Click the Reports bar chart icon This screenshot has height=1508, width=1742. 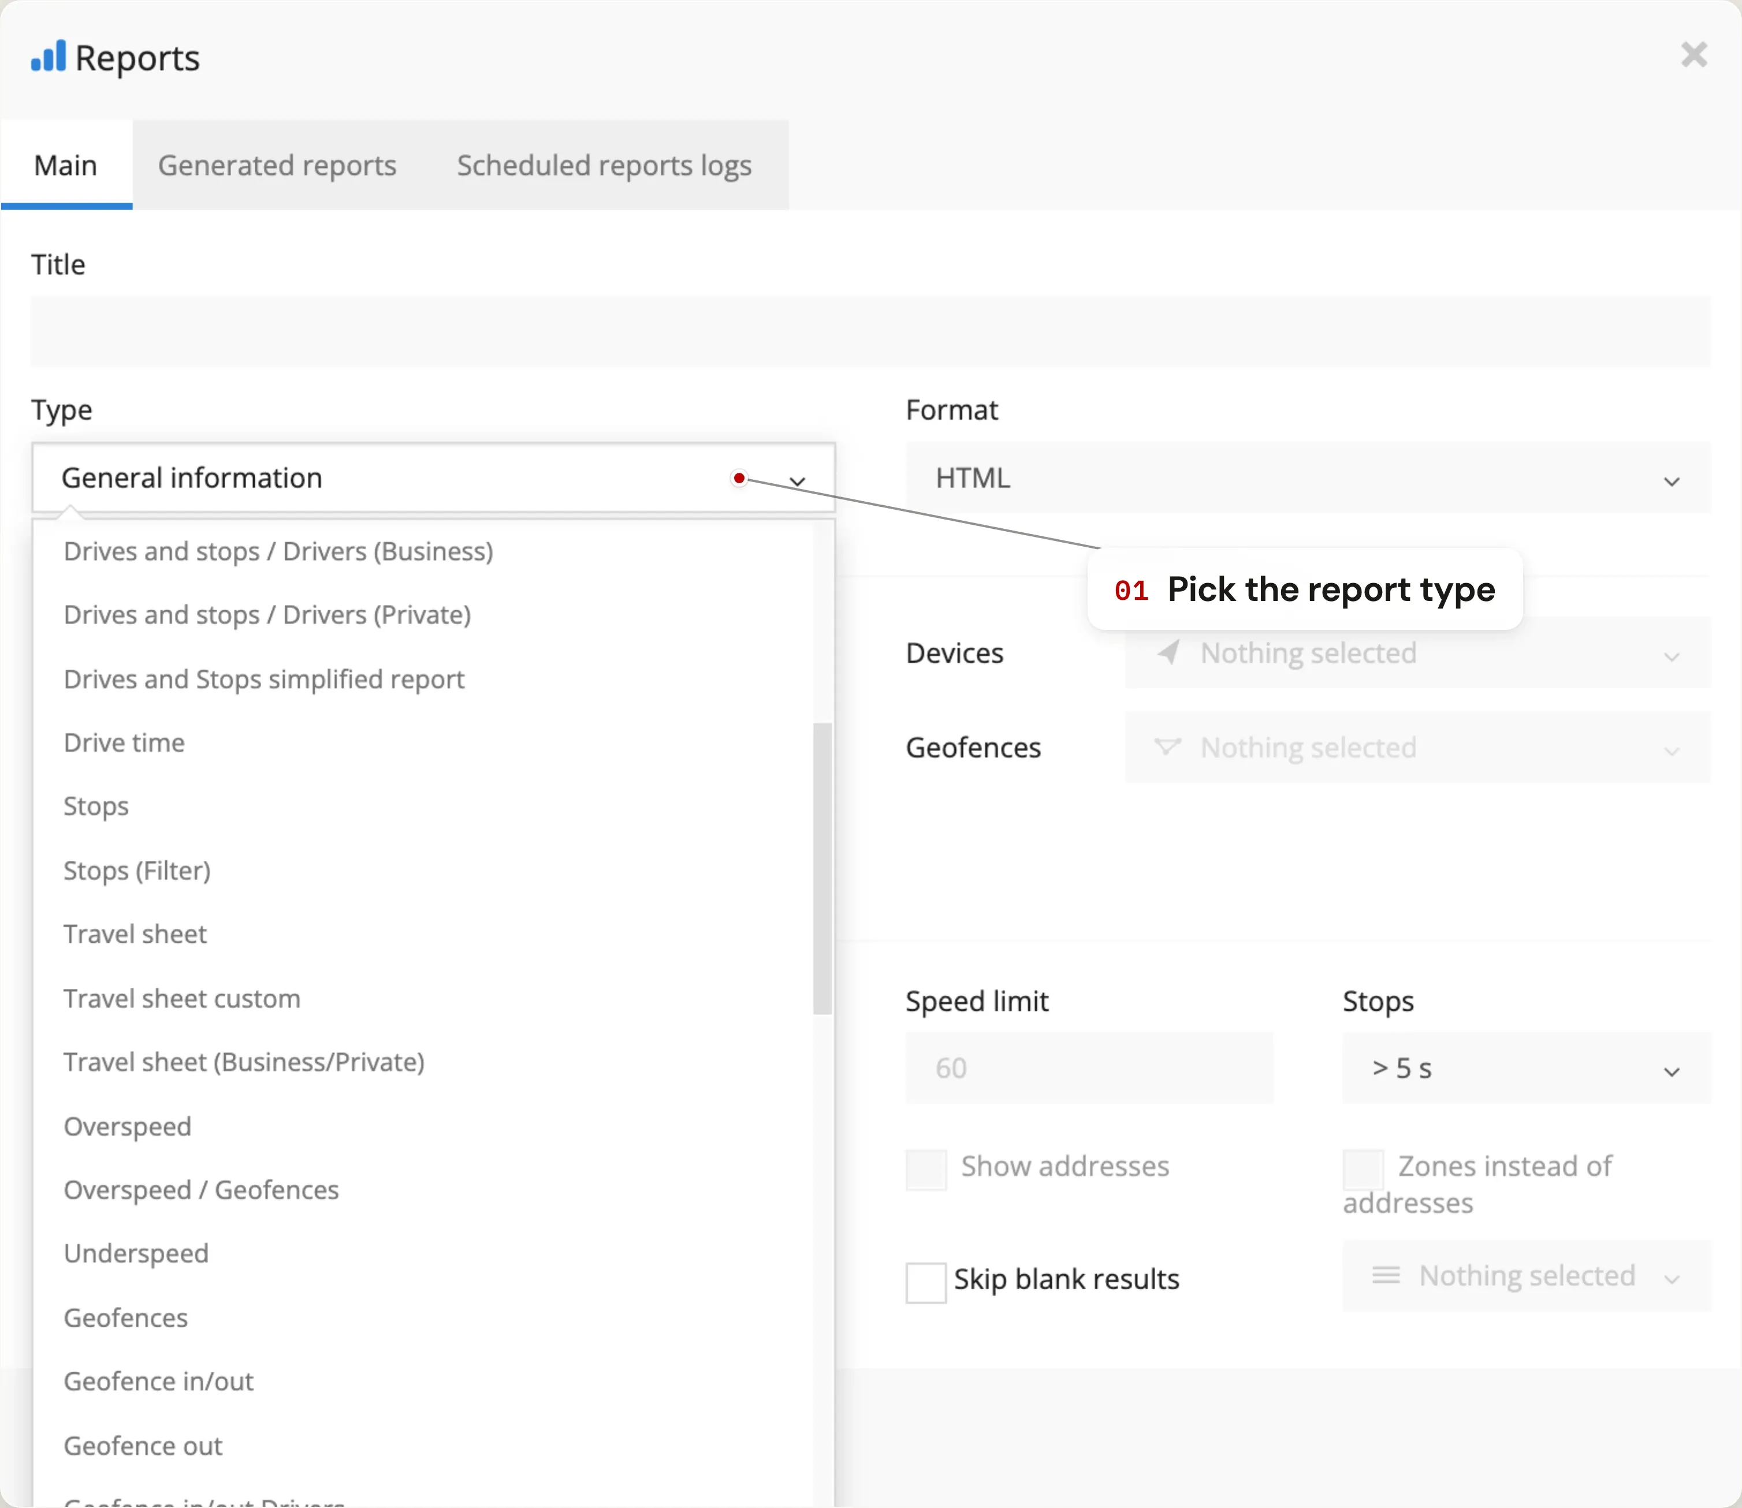[48, 57]
